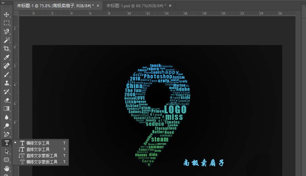Expand the toolbar with double-arrow icon

pos(3,3)
